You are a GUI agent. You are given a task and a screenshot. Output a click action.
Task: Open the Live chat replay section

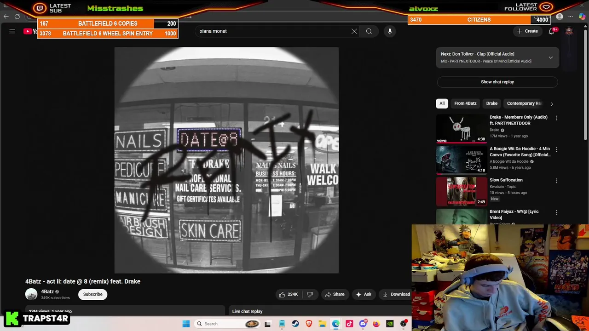click(x=247, y=311)
